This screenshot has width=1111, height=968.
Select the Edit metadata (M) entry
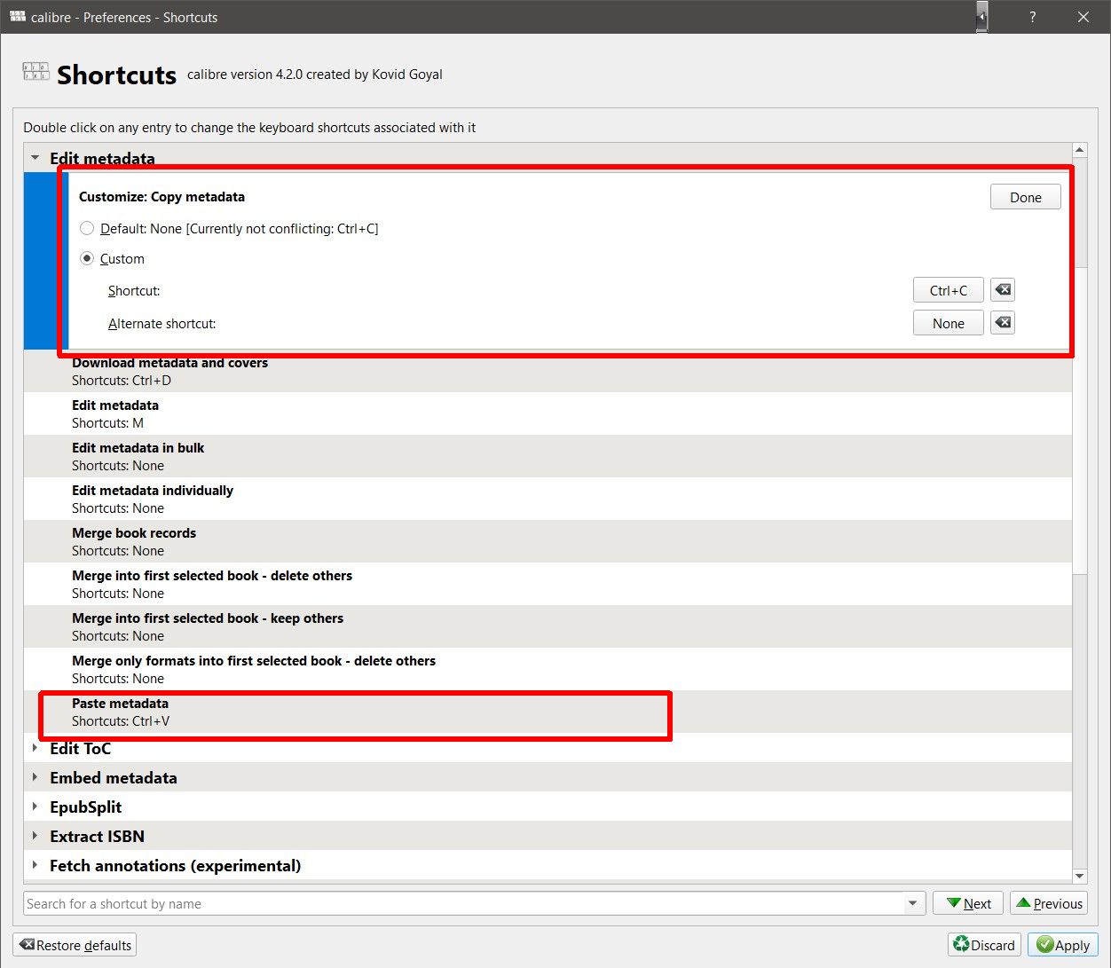click(548, 413)
